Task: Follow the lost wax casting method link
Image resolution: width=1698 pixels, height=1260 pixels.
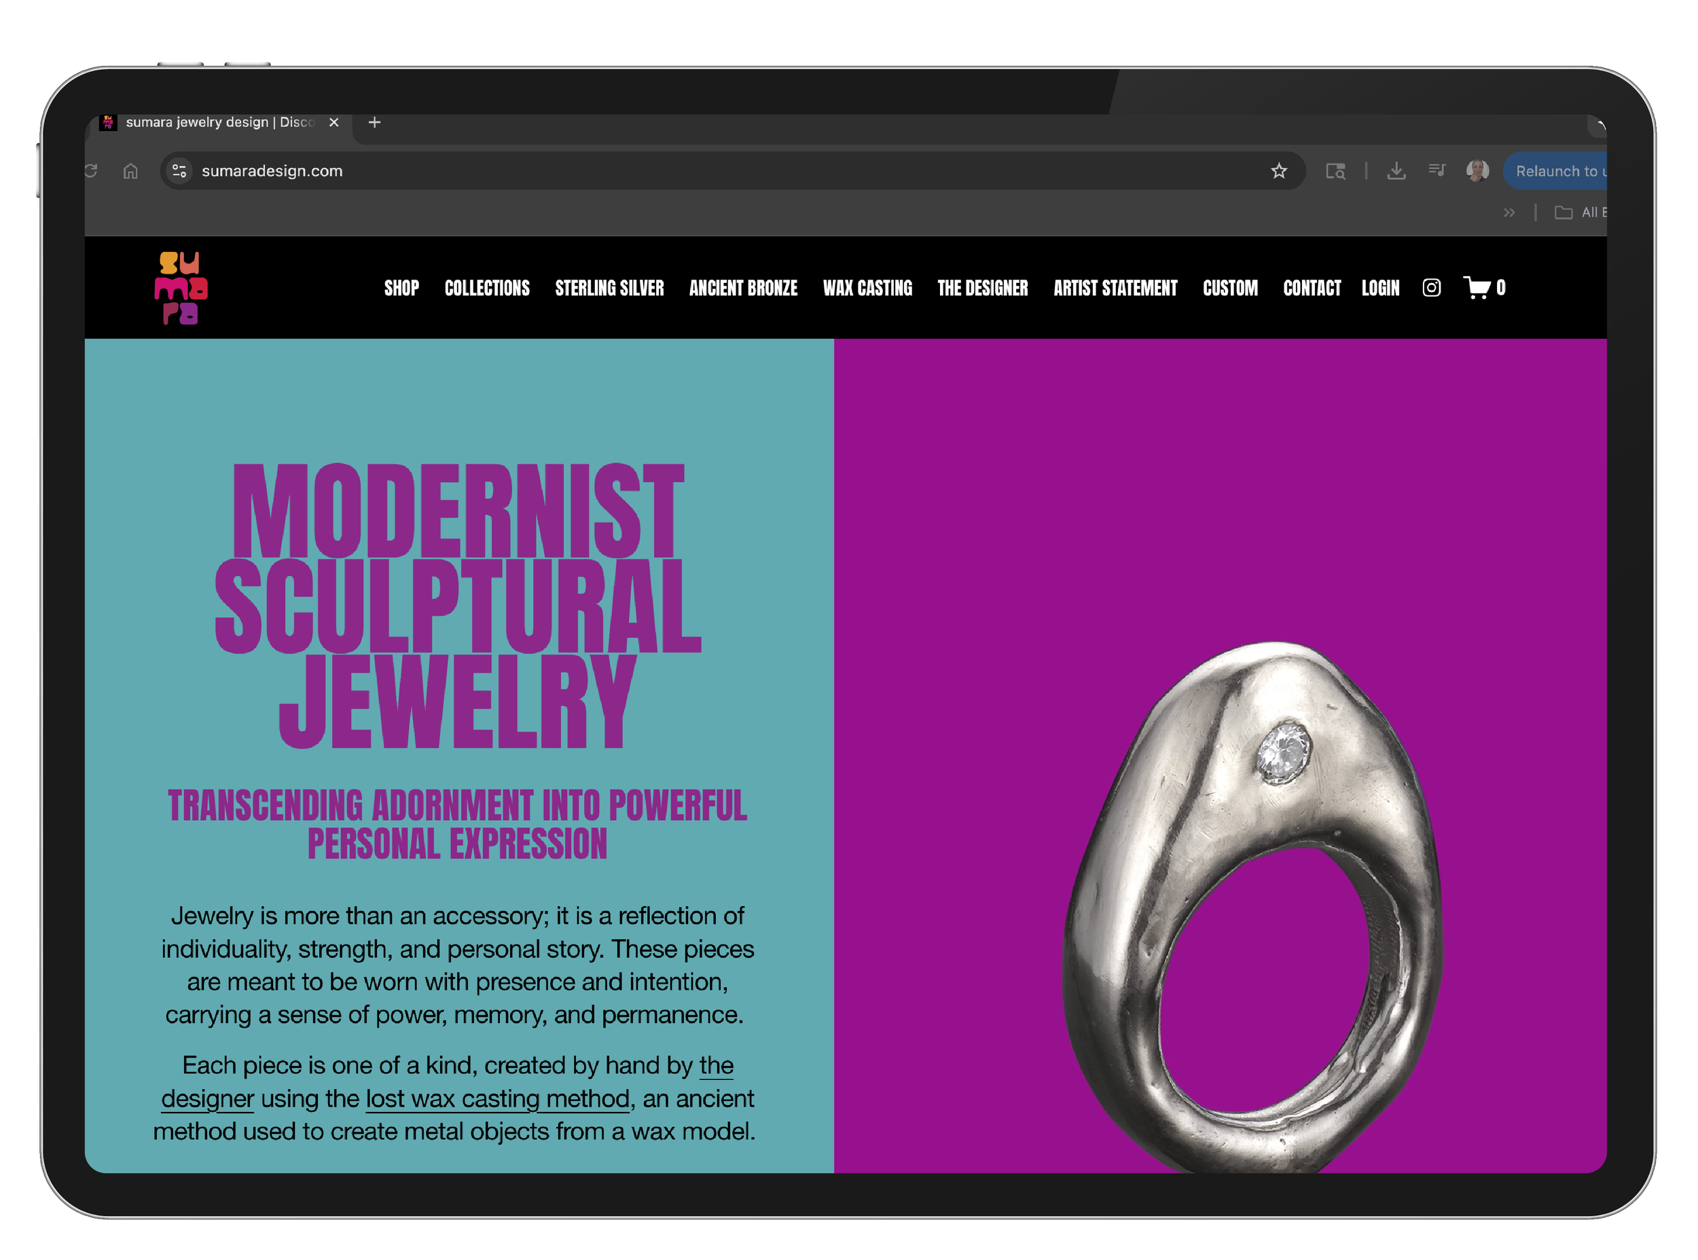Action: pos(498,1098)
